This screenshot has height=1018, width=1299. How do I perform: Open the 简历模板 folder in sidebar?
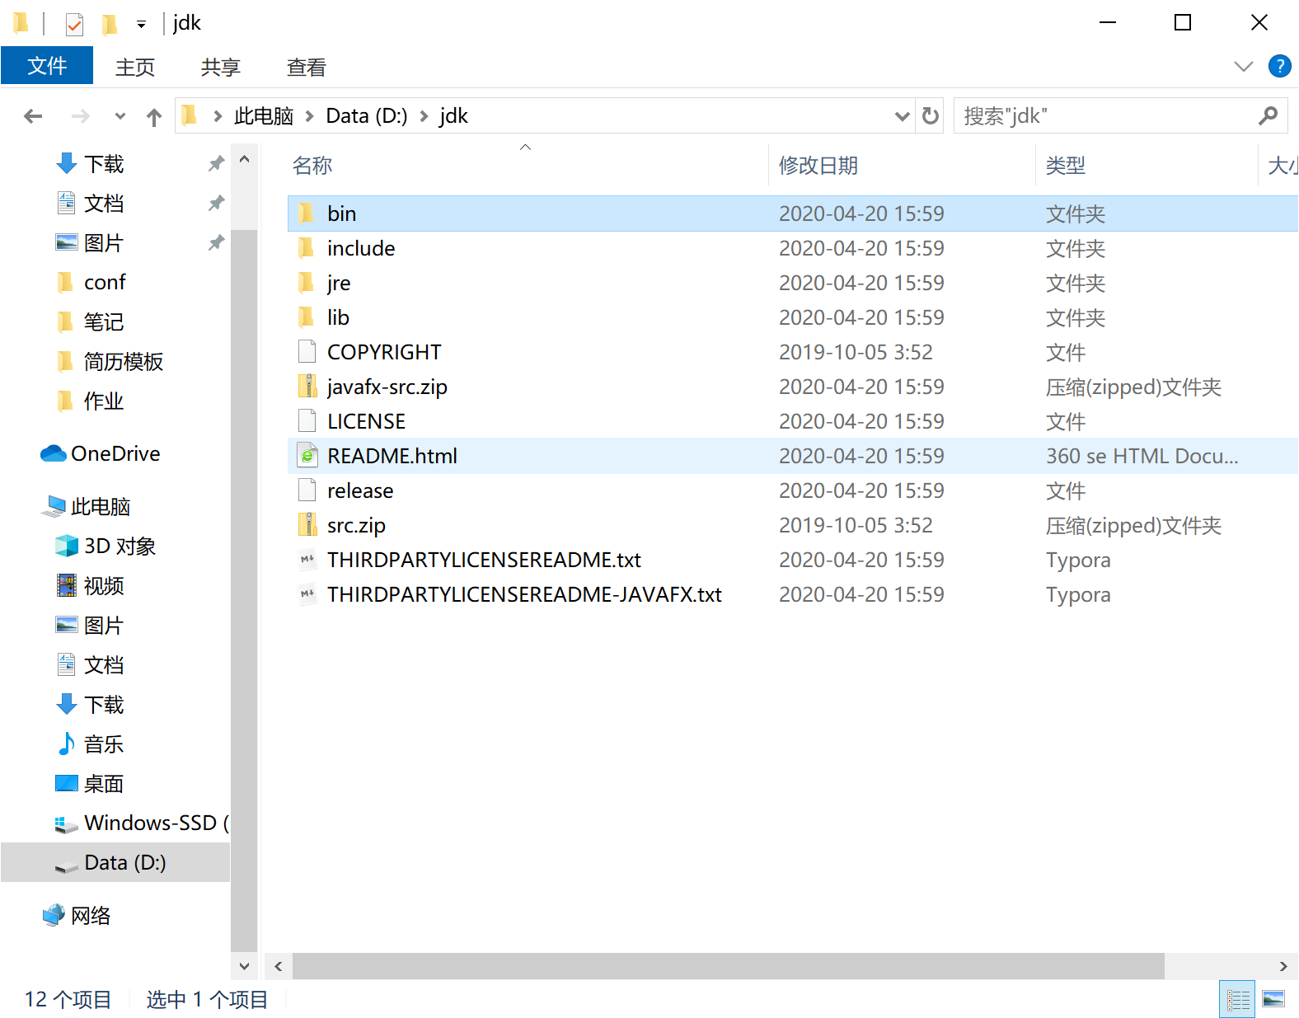point(124,362)
